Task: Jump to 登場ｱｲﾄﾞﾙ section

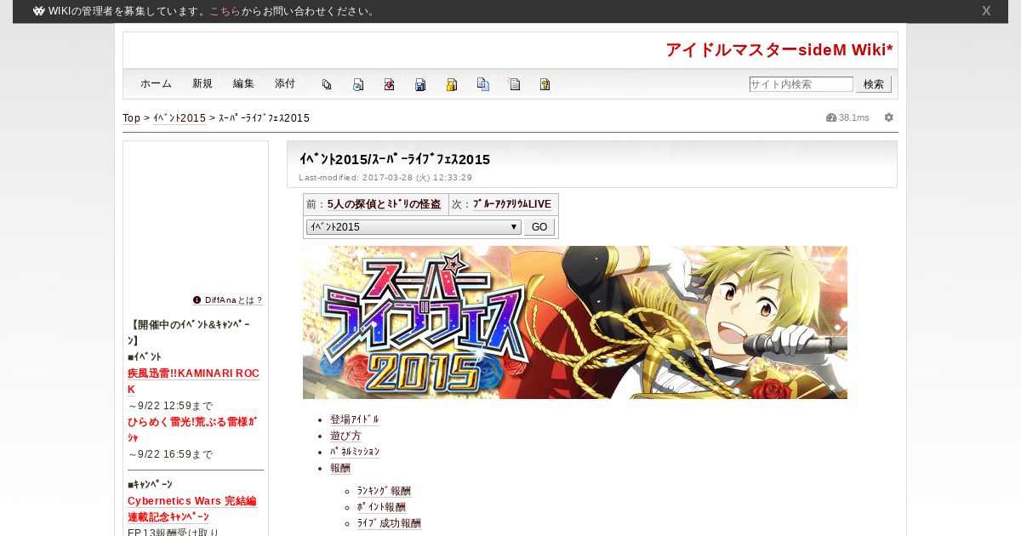Action: pyautogui.click(x=354, y=419)
